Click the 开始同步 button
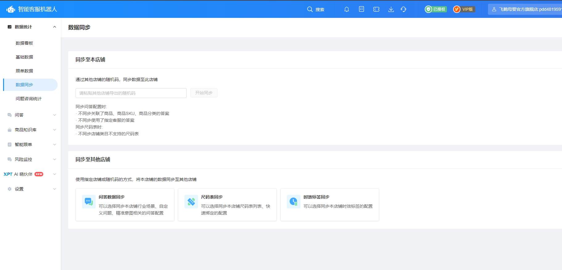The width and height of the screenshot is (562, 270). pos(204,93)
